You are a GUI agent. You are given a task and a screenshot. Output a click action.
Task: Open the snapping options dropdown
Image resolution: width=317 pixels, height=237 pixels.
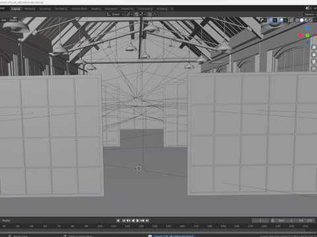pos(142,14)
